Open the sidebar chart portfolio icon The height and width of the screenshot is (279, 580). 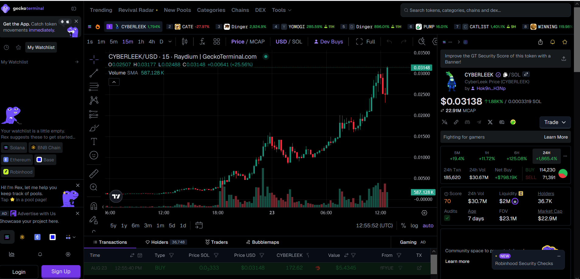[12, 254]
